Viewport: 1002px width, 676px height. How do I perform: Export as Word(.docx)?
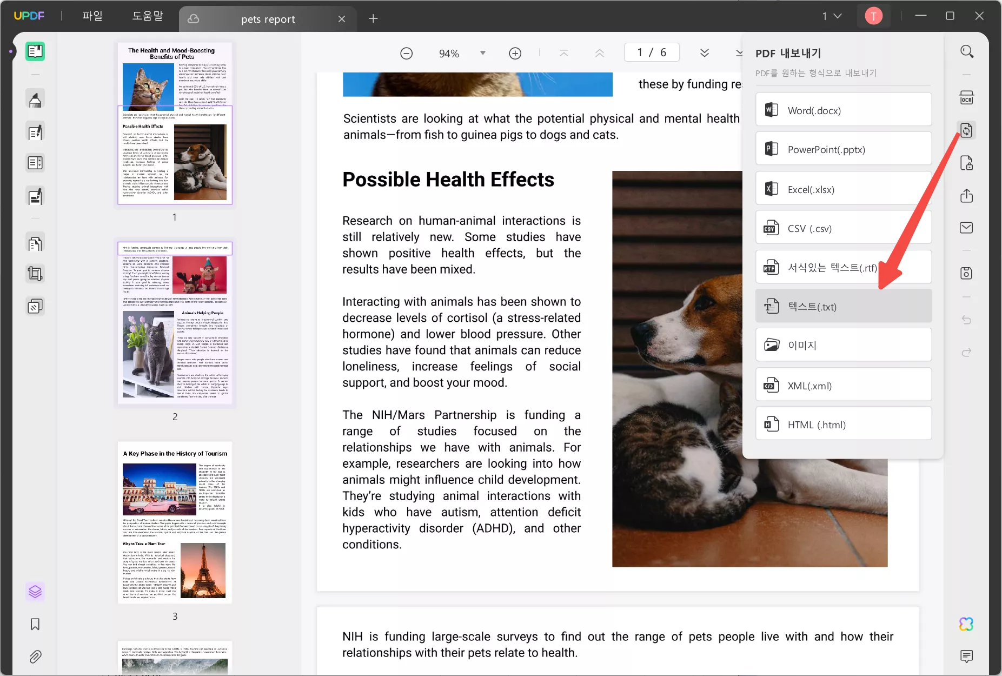(x=843, y=110)
